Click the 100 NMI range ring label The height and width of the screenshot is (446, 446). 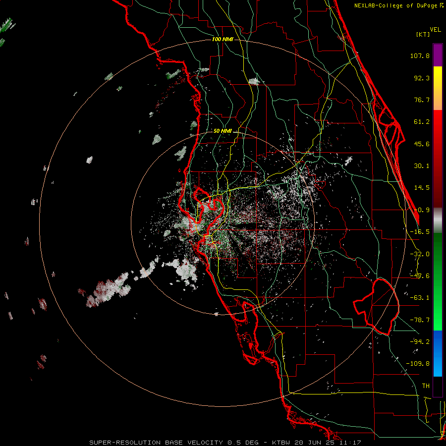click(x=223, y=39)
